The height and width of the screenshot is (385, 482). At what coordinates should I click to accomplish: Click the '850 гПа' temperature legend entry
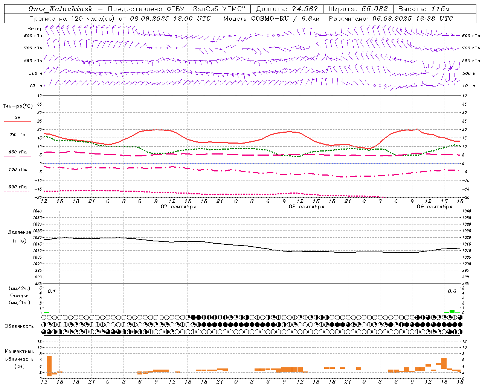tap(18, 152)
